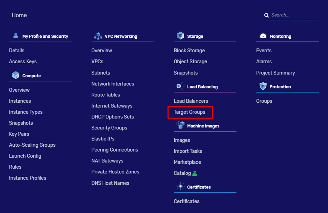Open the Subnets page
328x213 pixels.
point(101,73)
